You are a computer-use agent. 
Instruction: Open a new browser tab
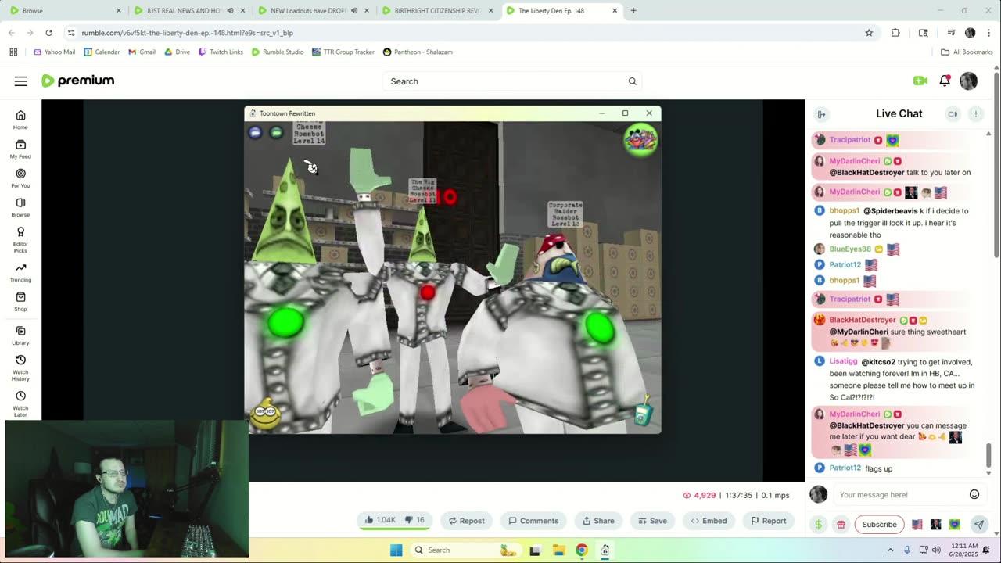pos(633,11)
